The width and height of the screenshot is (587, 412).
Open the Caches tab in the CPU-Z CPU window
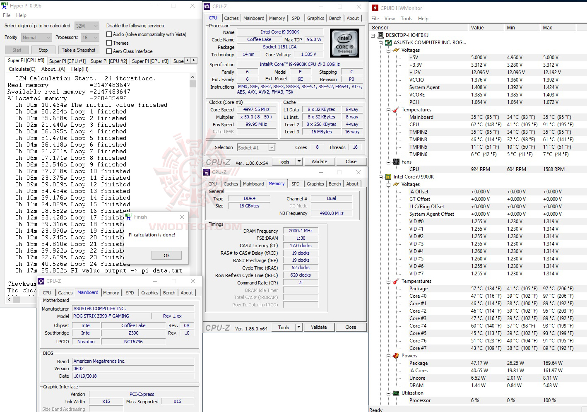(x=231, y=18)
